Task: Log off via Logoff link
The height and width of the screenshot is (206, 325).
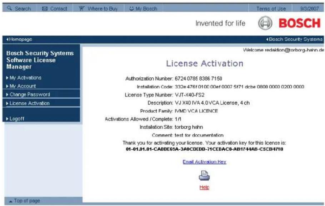Action: pos(17,119)
